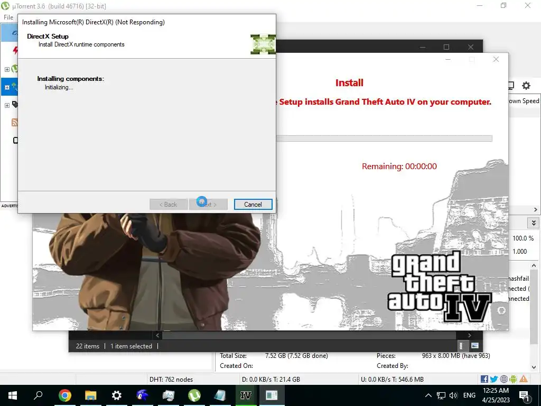Expand the Labels tree node with tag icon

(x=7, y=105)
